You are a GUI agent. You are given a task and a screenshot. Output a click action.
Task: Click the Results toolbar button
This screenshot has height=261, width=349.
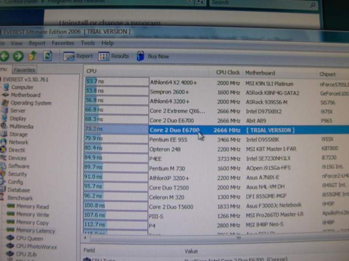tap(113, 56)
